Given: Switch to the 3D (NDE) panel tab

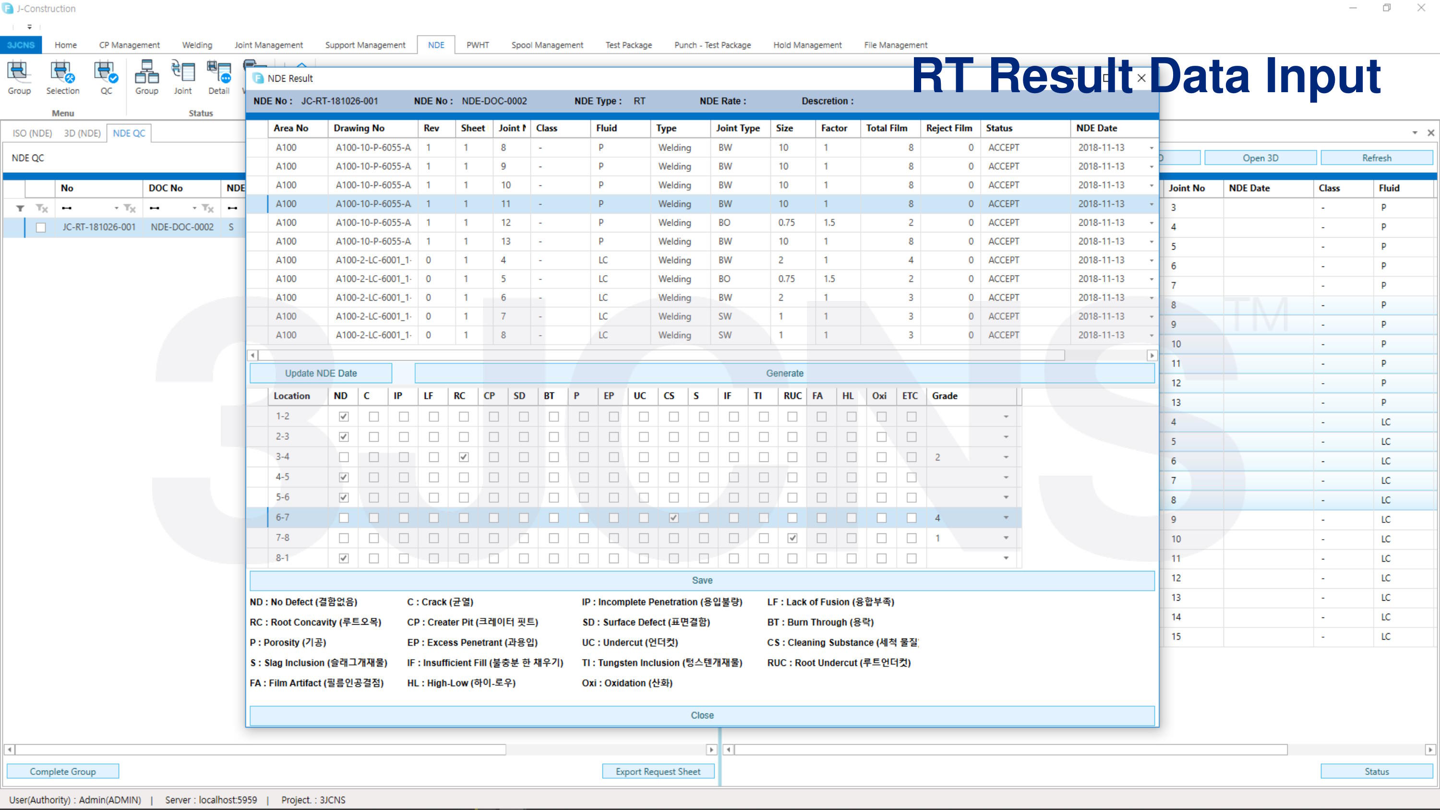Looking at the screenshot, I should pos(82,133).
